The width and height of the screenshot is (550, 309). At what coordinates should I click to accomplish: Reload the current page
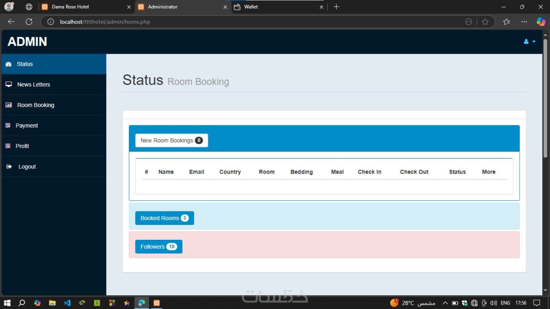29,22
